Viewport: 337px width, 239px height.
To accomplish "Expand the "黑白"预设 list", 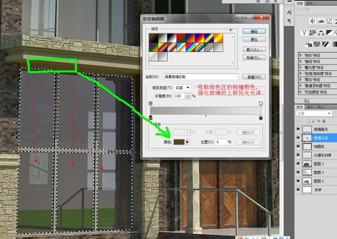I will [301, 80].
